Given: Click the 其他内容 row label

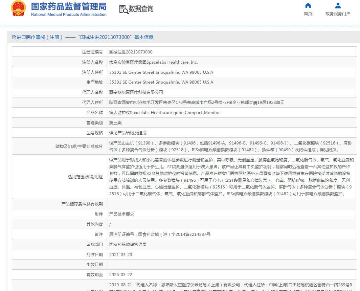Looking at the screenshot, I should tap(94, 224).
